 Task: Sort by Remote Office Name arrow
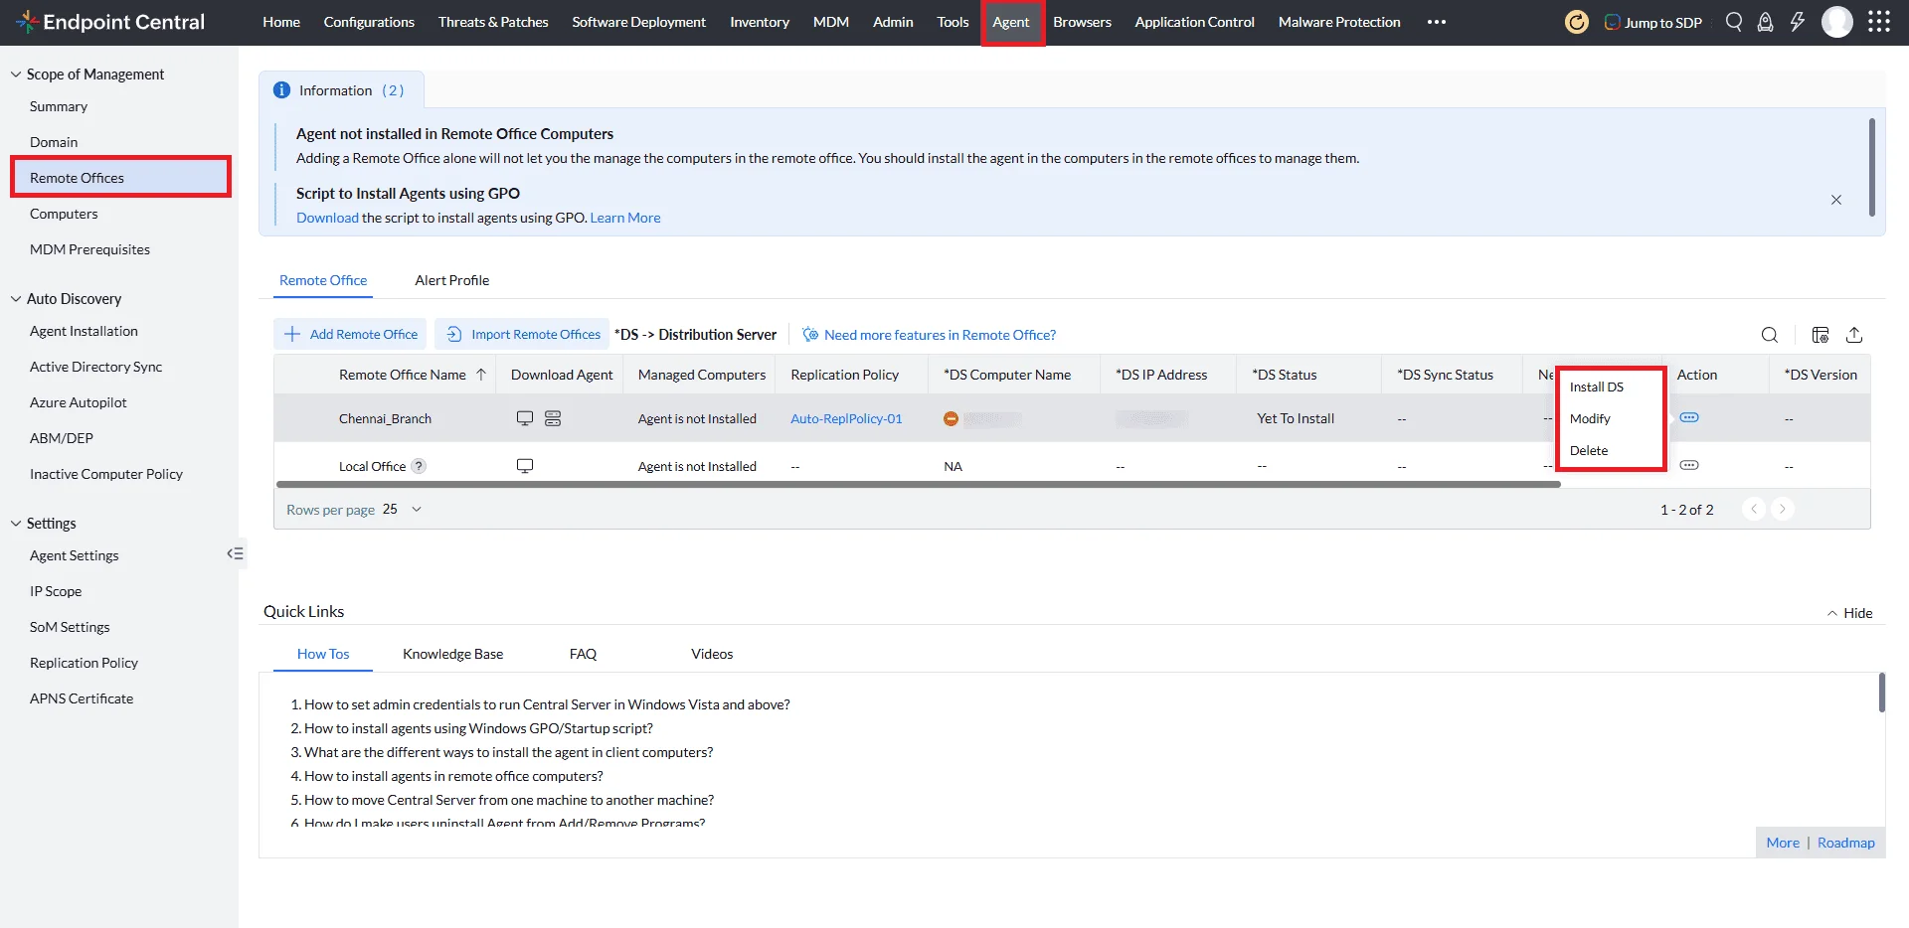(481, 375)
